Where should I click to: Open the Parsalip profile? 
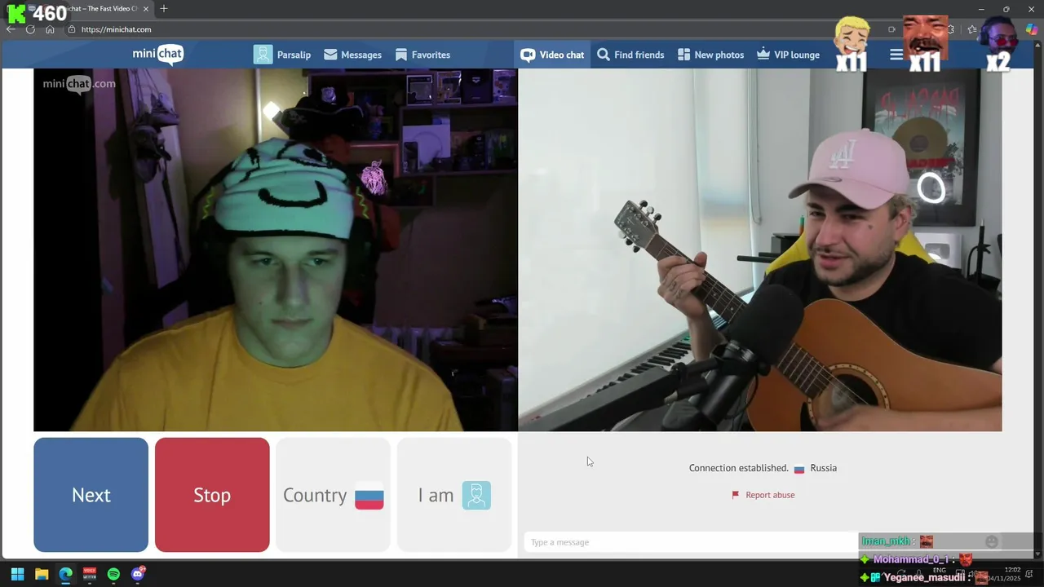click(x=282, y=55)
